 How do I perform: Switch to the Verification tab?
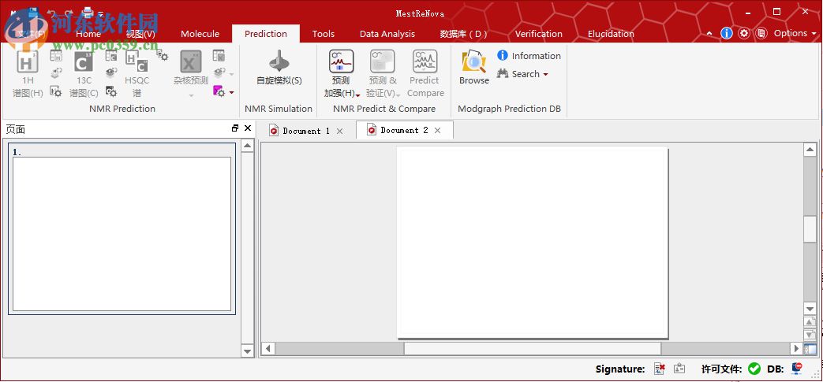click(538, 34)
